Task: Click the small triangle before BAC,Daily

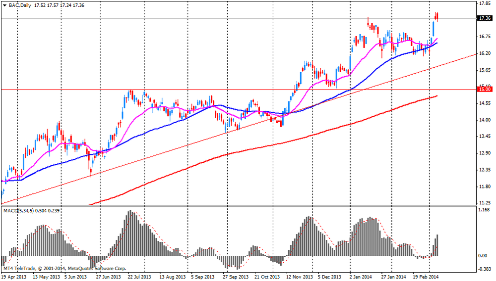Action: click(x=5, y=5)
